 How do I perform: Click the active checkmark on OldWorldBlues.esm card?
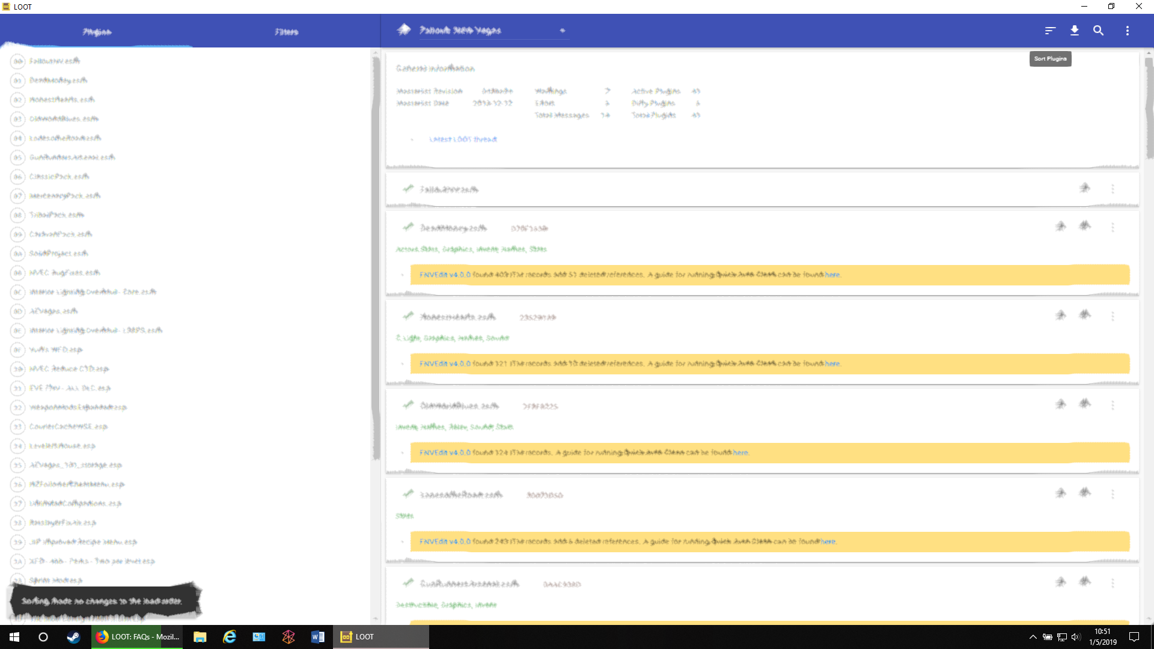pos(408,405)
